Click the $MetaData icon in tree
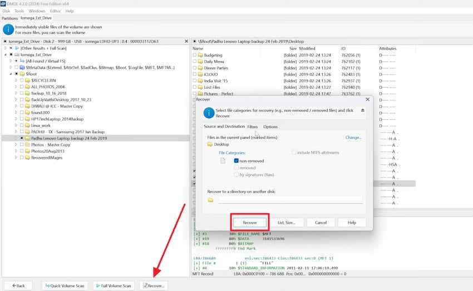 pos(22,67)
